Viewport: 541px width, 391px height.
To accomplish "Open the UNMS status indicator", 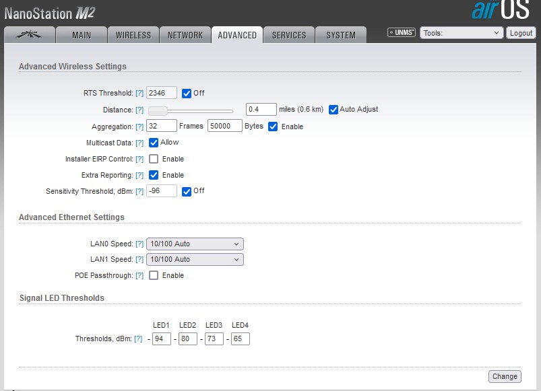I will 402,32.
